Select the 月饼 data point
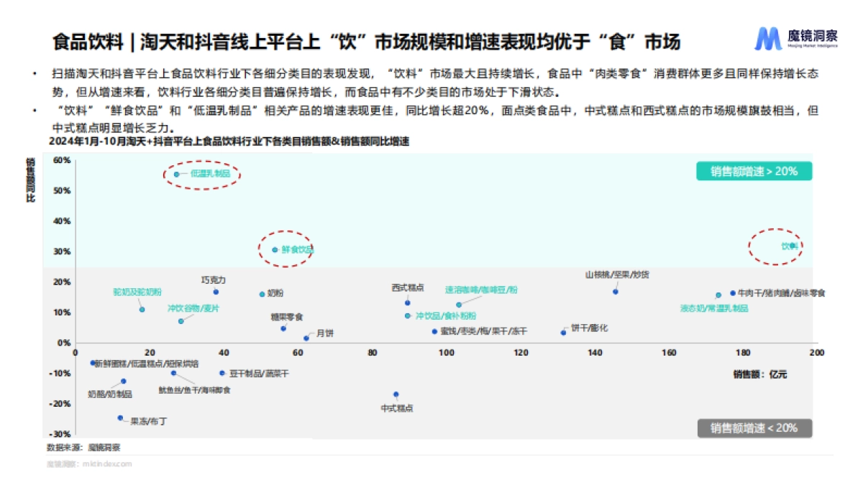863x485 pixels. point(306,338)
